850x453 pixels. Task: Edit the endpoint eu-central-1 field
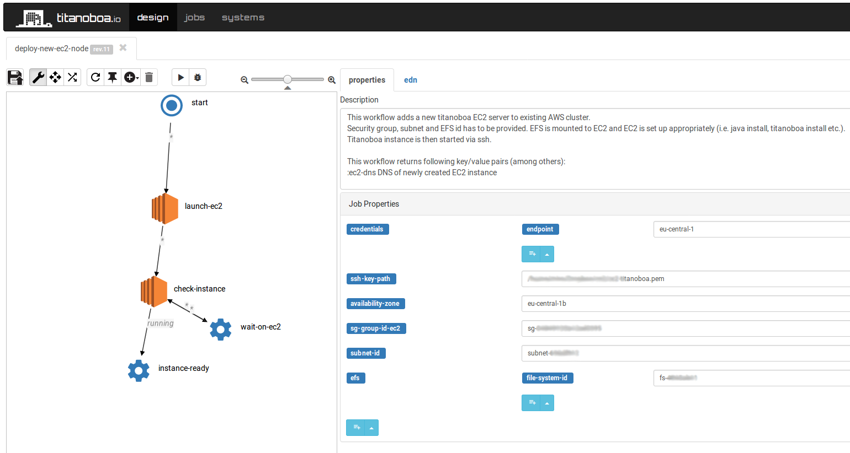click(x=751, y=229)
